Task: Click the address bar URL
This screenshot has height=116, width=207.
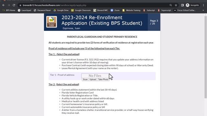Action: 55,5
